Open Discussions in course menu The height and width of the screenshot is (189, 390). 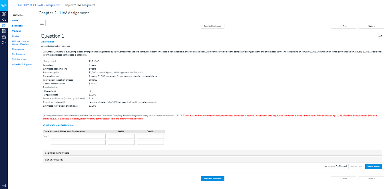pyautogui.click(x=18, y=49)
